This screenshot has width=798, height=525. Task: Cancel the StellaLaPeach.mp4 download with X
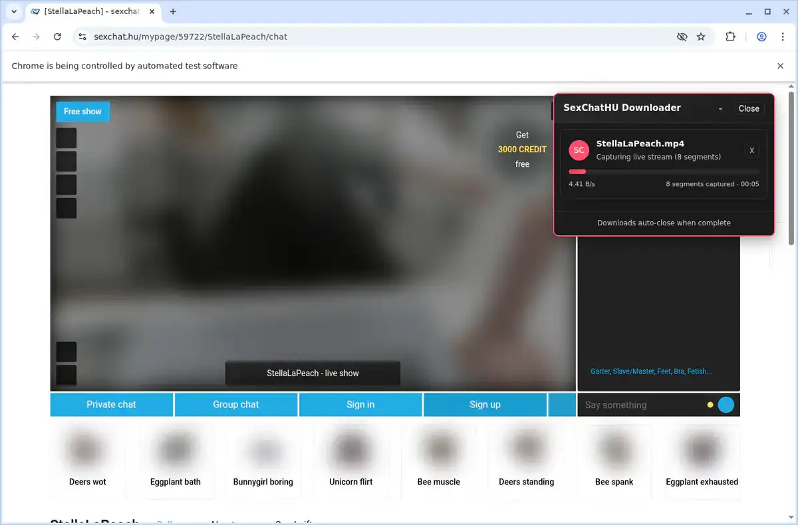tap(751, 150)
